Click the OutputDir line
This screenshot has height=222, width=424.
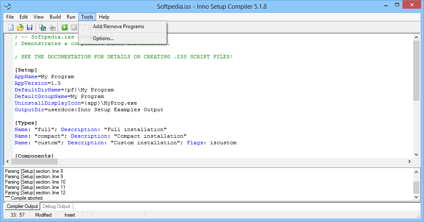tap(89, 110)
